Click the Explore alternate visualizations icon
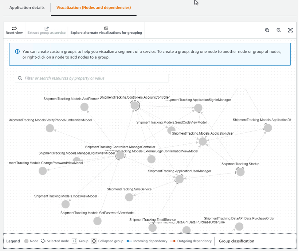 pyautogui.click(x=106, y=28)
